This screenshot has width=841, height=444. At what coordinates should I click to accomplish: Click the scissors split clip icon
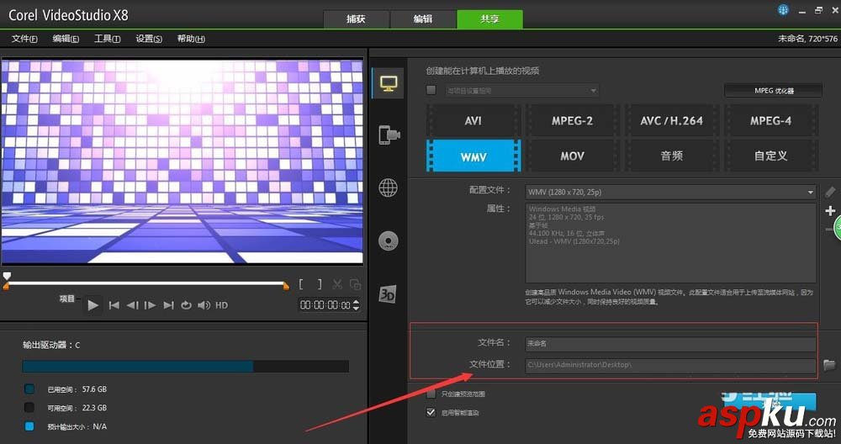pos(337,284)
